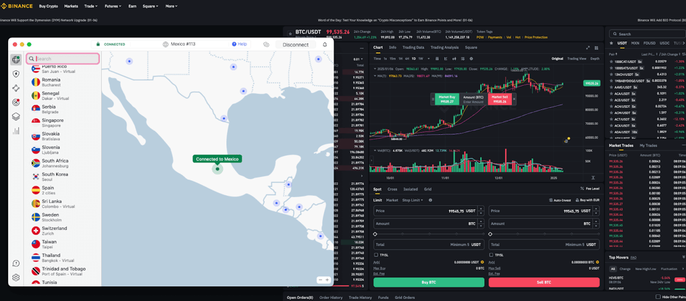Click the Disconnect button in VPN
The width and height of the screenshot is (686, 301).
coord(295,45)
